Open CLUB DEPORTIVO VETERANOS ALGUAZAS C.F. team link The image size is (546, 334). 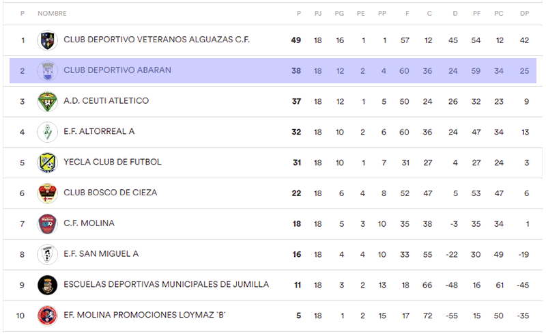157,40
